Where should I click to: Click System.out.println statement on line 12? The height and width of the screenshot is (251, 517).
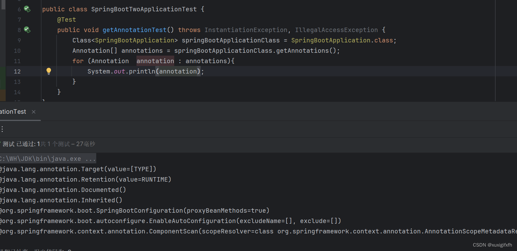[146, 71]
